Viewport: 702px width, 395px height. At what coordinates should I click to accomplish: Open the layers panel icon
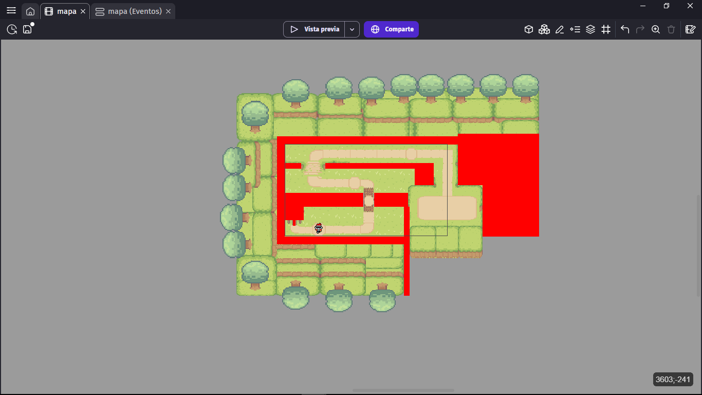click(x=590, y=29)
